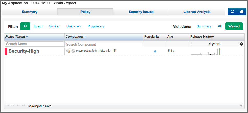Go to the next page of rows
Viewport: 248px width, 113px height.
point(18,105)
